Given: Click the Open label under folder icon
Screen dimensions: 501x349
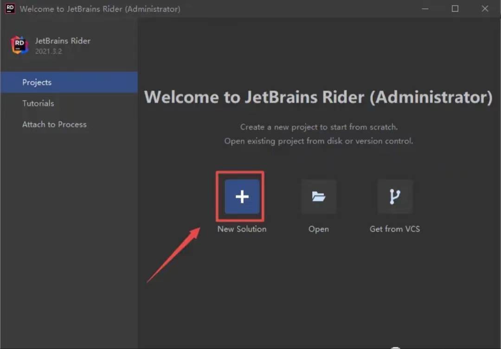Looking at the screenshot, I should [x=319, y=229].
